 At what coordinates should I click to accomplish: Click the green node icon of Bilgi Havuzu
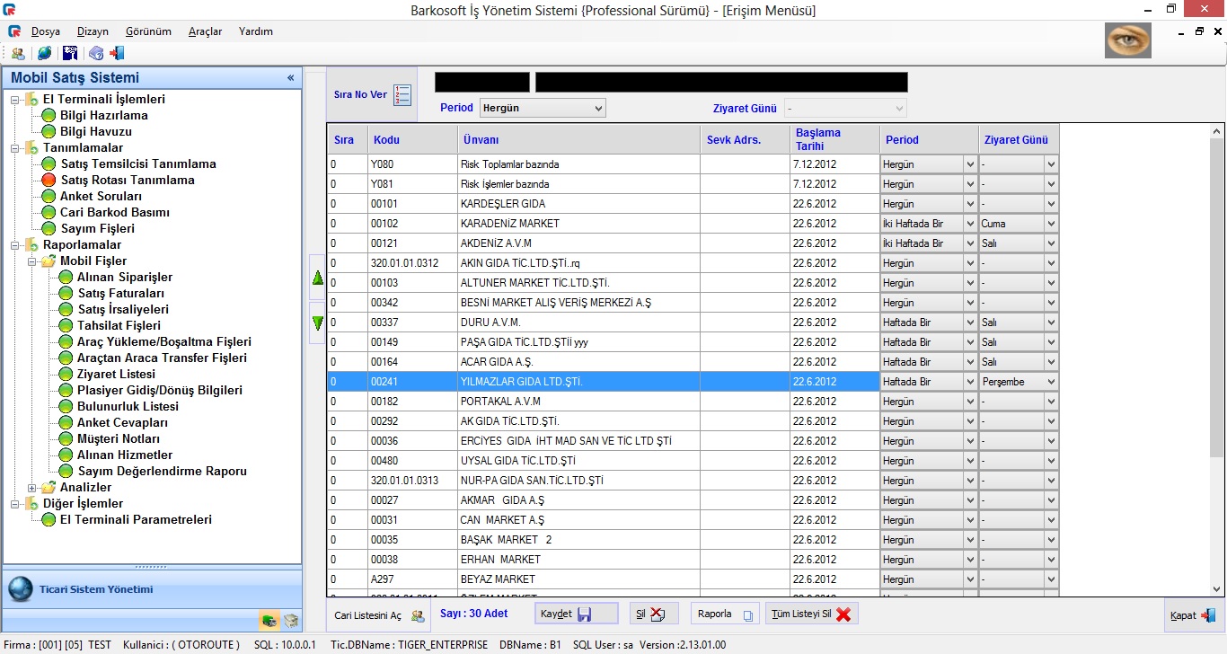point(49,132)
